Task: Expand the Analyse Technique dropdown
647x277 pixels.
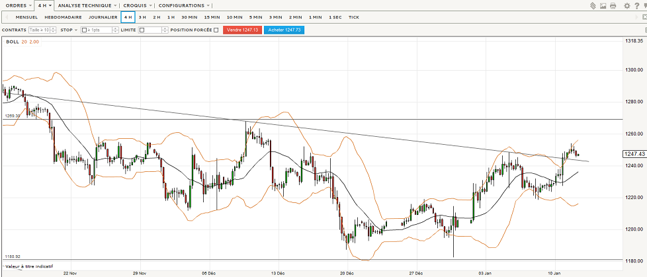Action: pos(87,5)
